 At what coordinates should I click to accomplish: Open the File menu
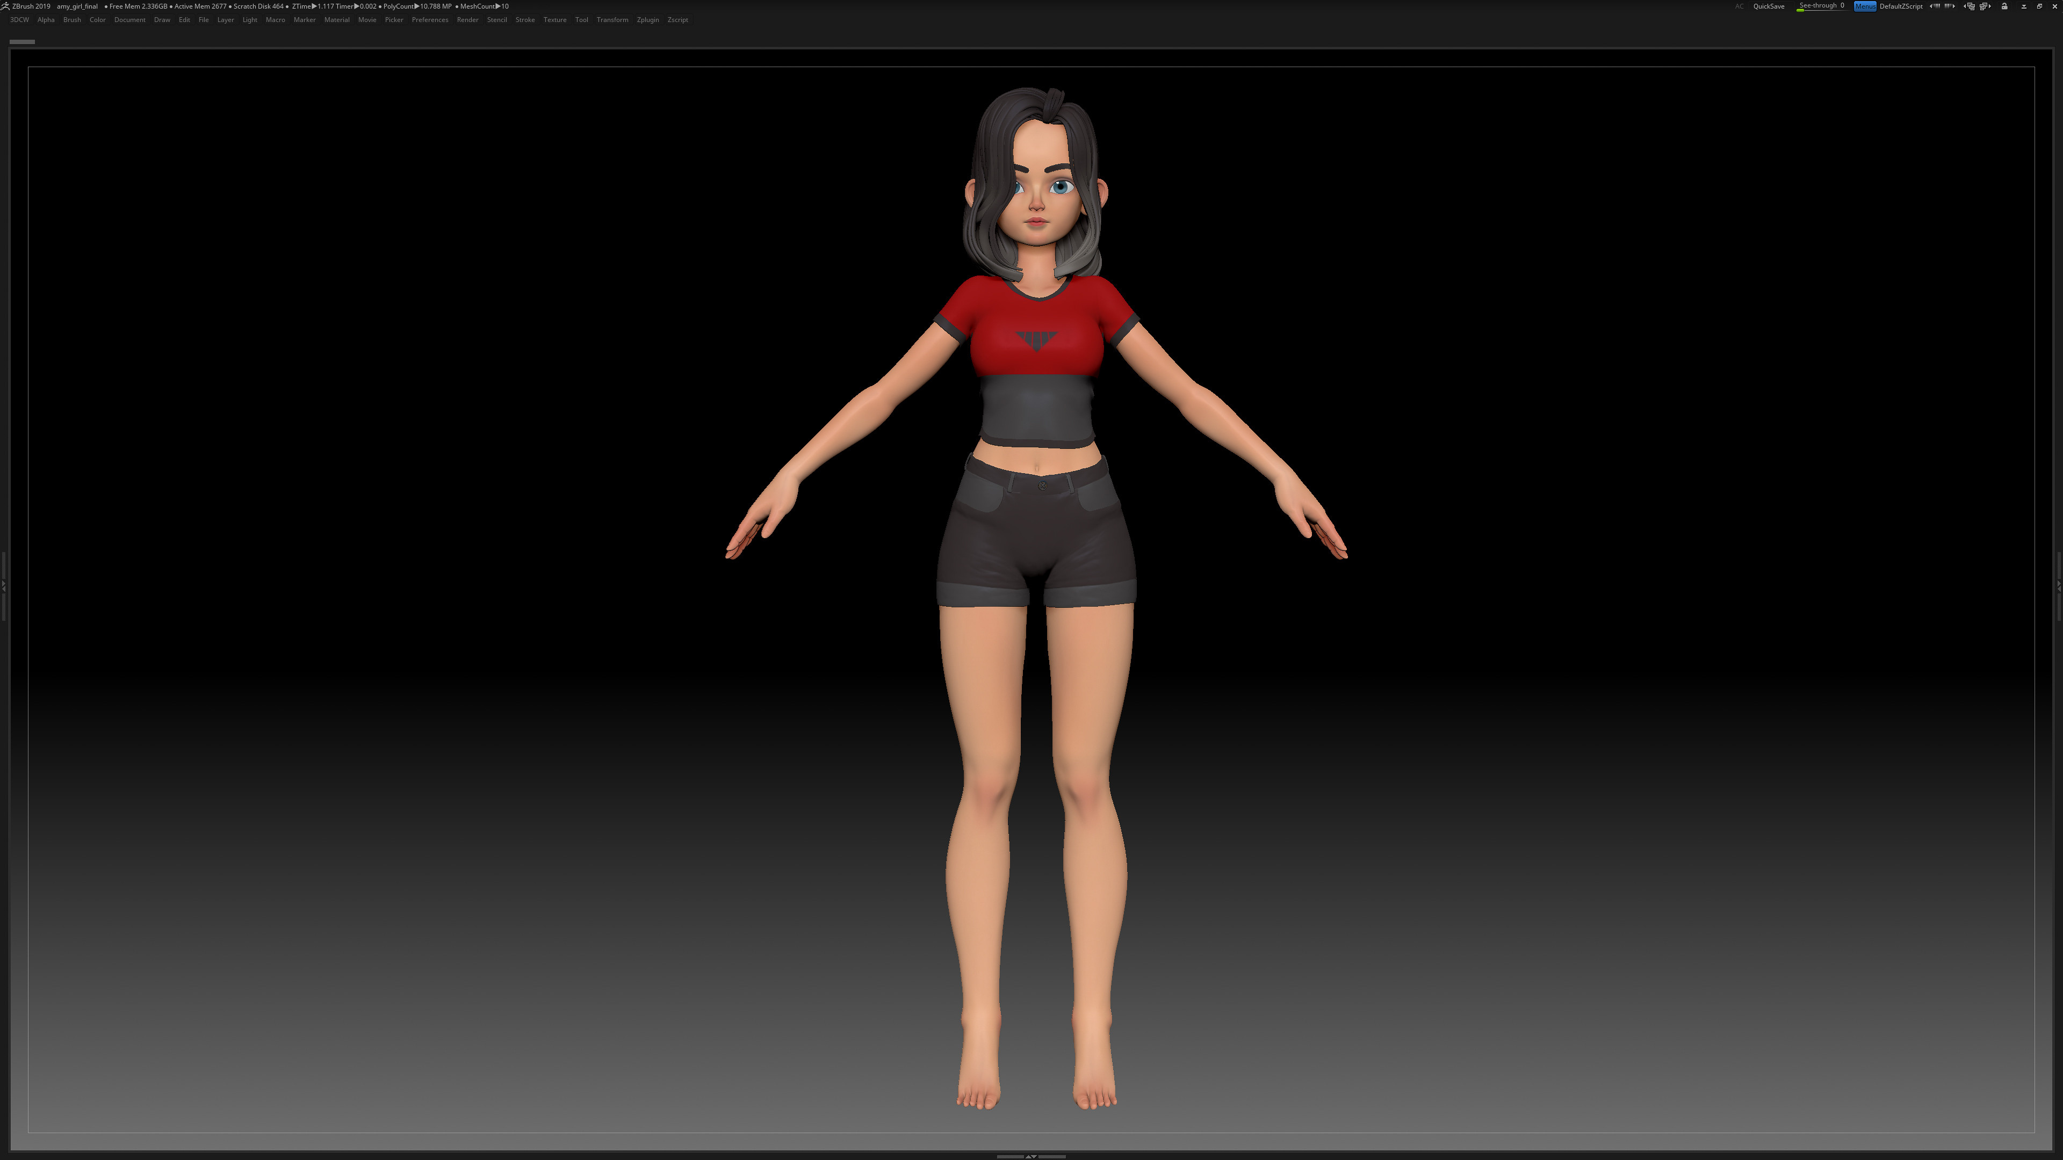point(204,20)
